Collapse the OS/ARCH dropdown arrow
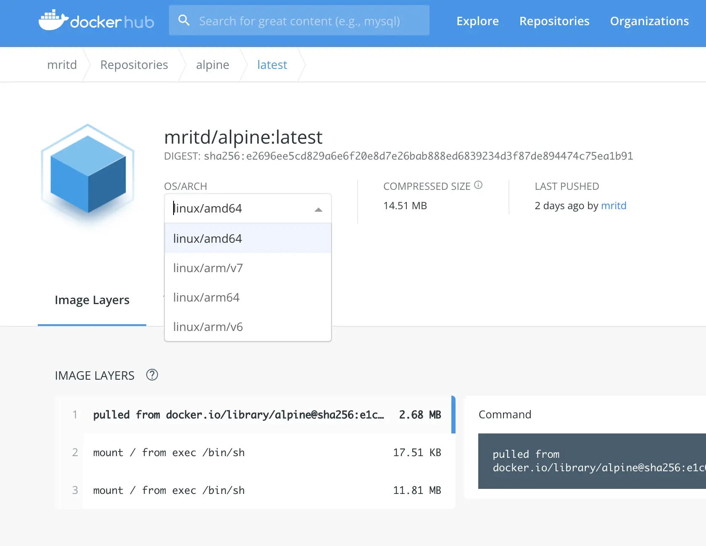706x546 pixels. coord(319,209)
